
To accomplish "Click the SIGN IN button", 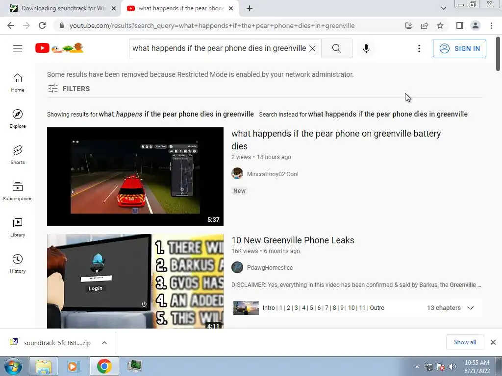I will pyautogui.click(x=459, y=48).
